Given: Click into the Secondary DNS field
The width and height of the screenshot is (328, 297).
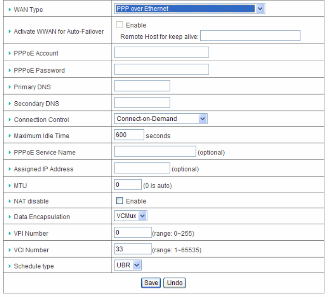Looking at the screenshot, I should [x=142, y=103].
